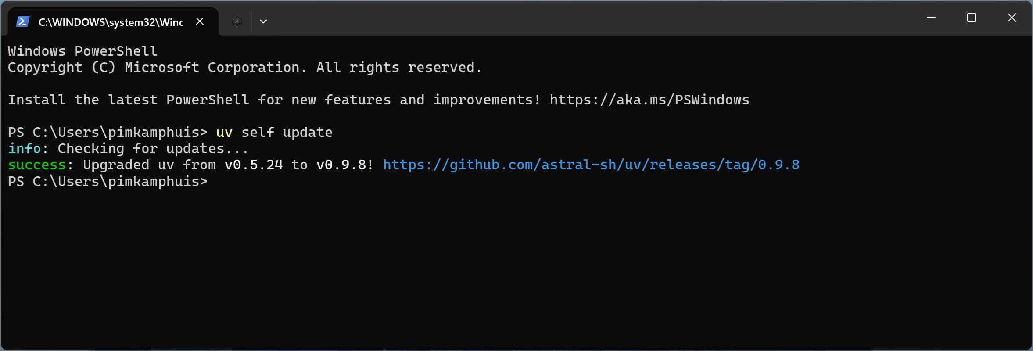This screenshot has height=351, width=1033.
Task: Close the terminal window
Action: point(1012,18)
